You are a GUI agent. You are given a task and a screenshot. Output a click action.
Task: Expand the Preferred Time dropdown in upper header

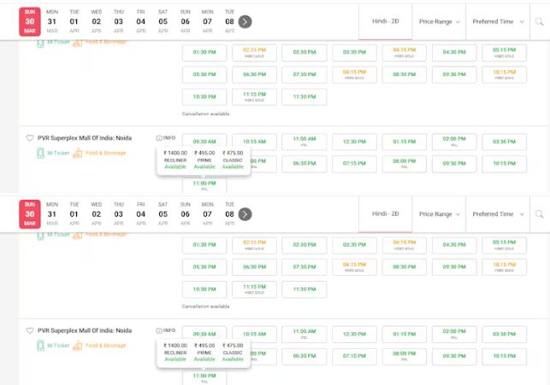[498, 21]
